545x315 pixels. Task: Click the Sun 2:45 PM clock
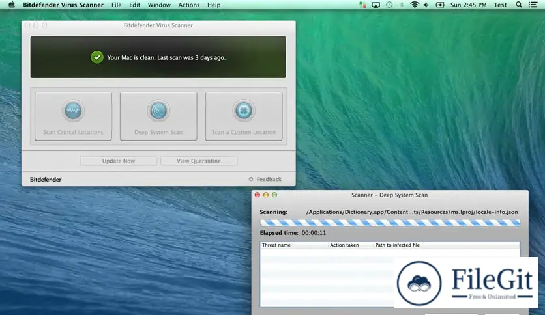pos(468,5)
